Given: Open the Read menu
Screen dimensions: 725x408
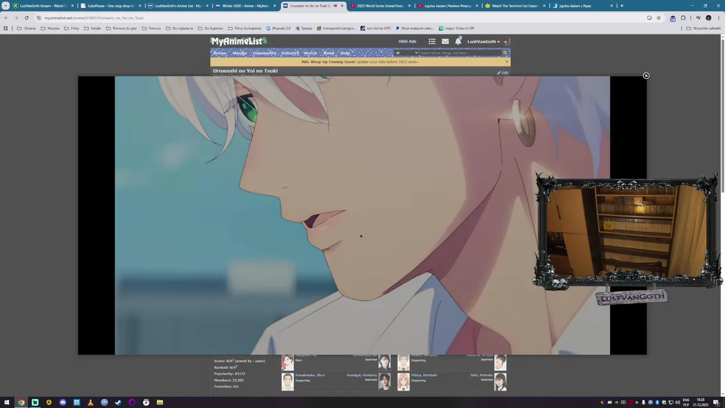Looking at the screenshot, I should [x=329, y=53].
